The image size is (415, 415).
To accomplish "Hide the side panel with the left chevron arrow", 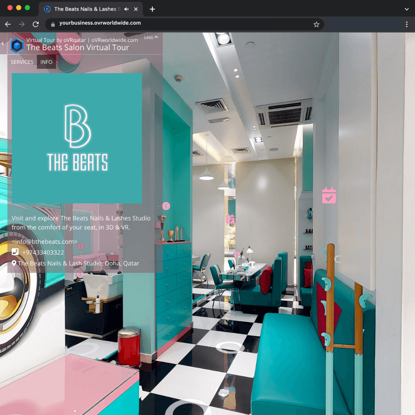I will (x=3, y=43).
